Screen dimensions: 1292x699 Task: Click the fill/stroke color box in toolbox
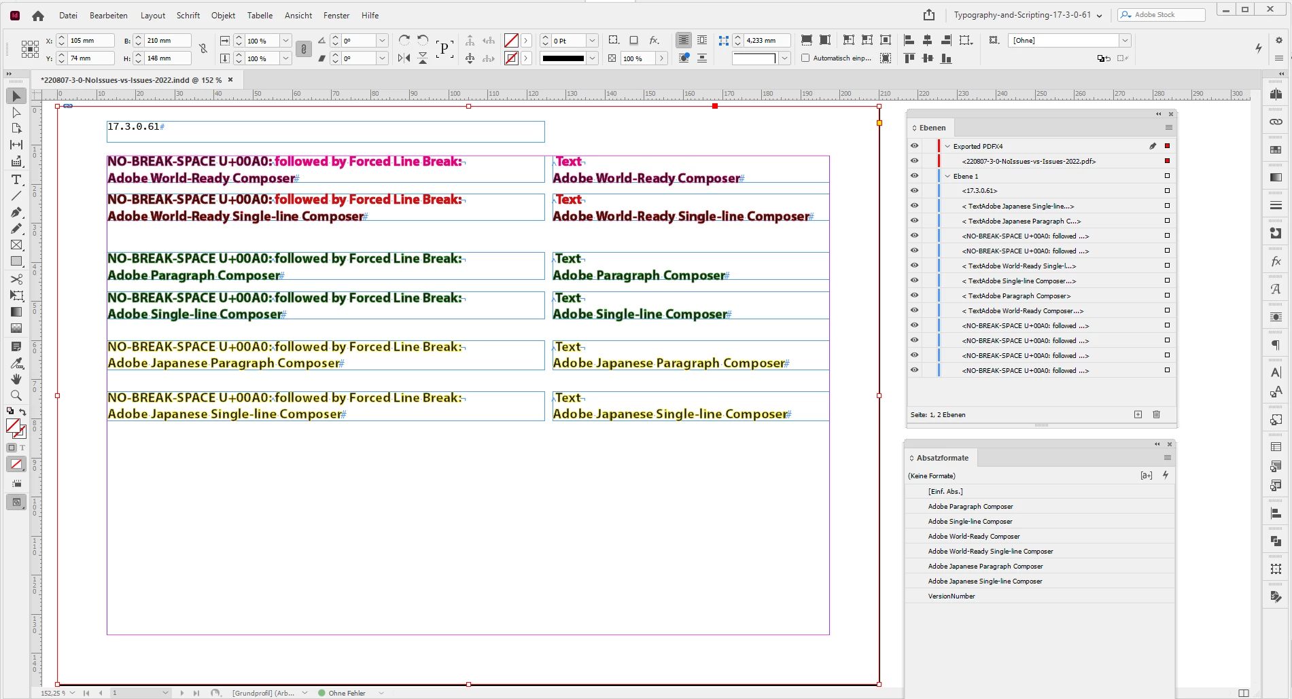(15, 428)
